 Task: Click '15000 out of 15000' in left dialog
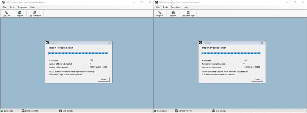point(99,67)
